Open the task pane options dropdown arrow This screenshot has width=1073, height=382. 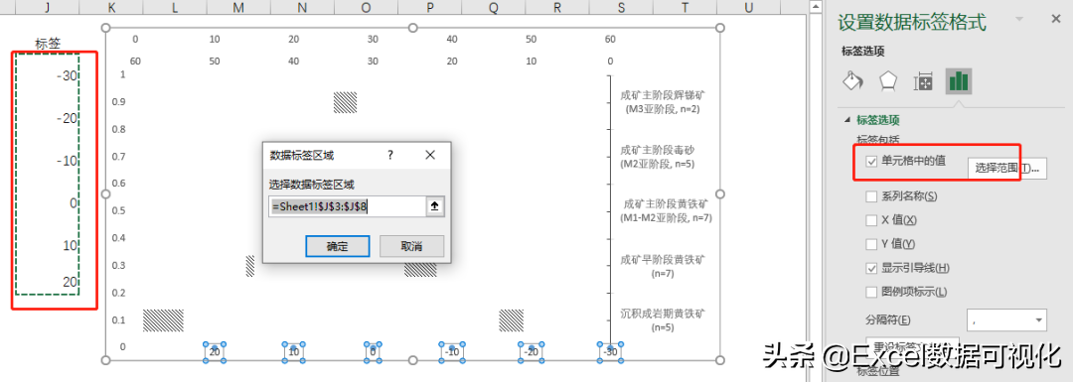click(x=1020, y=19)
